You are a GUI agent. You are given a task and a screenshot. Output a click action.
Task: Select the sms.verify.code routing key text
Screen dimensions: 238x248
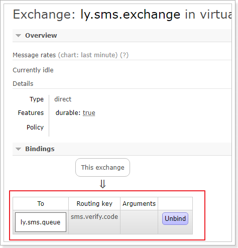click(x=94, y=217)
